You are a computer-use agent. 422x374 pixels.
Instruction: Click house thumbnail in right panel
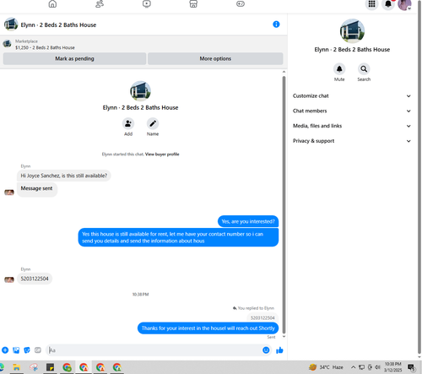coord(352,30)
